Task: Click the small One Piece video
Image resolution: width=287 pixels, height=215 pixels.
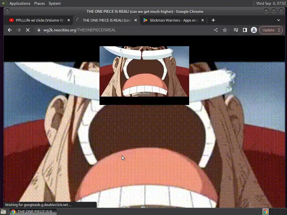Action: [144, 75]
